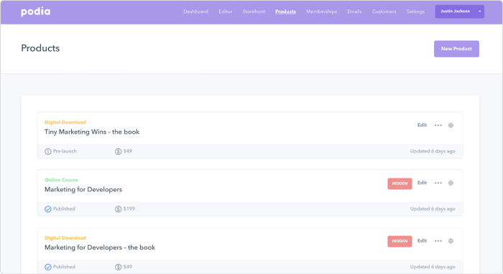This screenshot has width=503, height=274.
Task: Click the $199 price text
Action: [129, 209]
